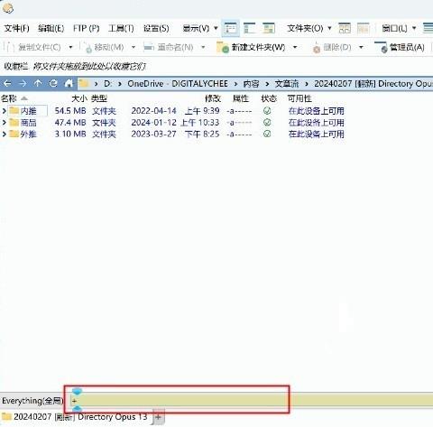Viewport: 433px width, 427px height.
Task: Select the third lister layout icon before 文件夹(O)
Action: point(269,29)
